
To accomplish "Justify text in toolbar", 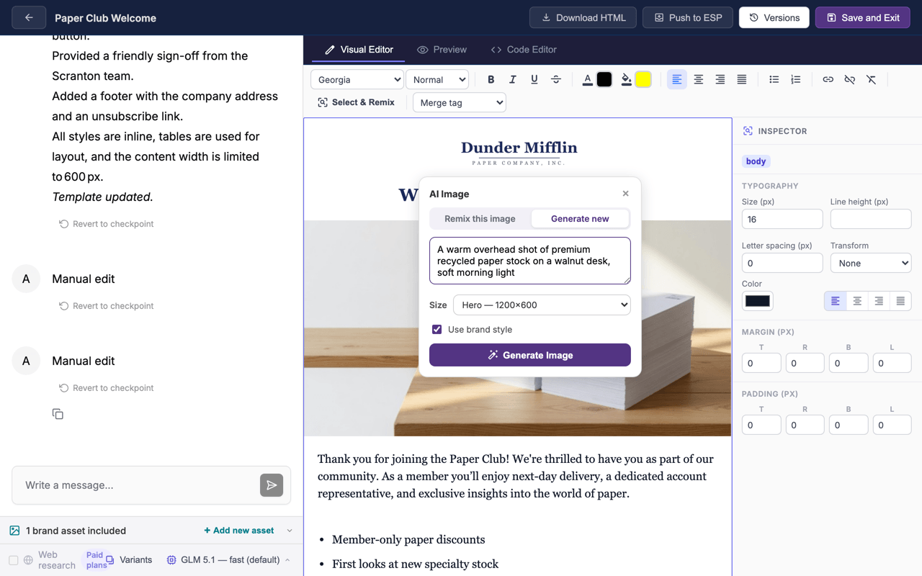I will tap(742, 80).
